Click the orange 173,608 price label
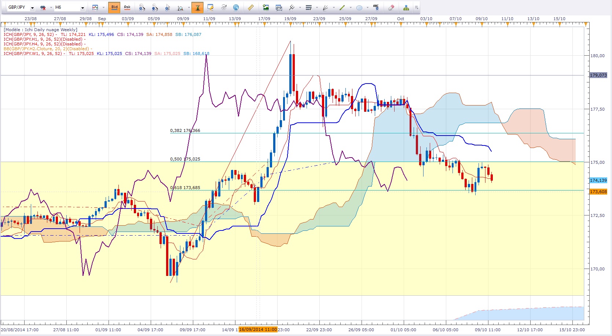 pyautogui.click(x=598, y=192)
